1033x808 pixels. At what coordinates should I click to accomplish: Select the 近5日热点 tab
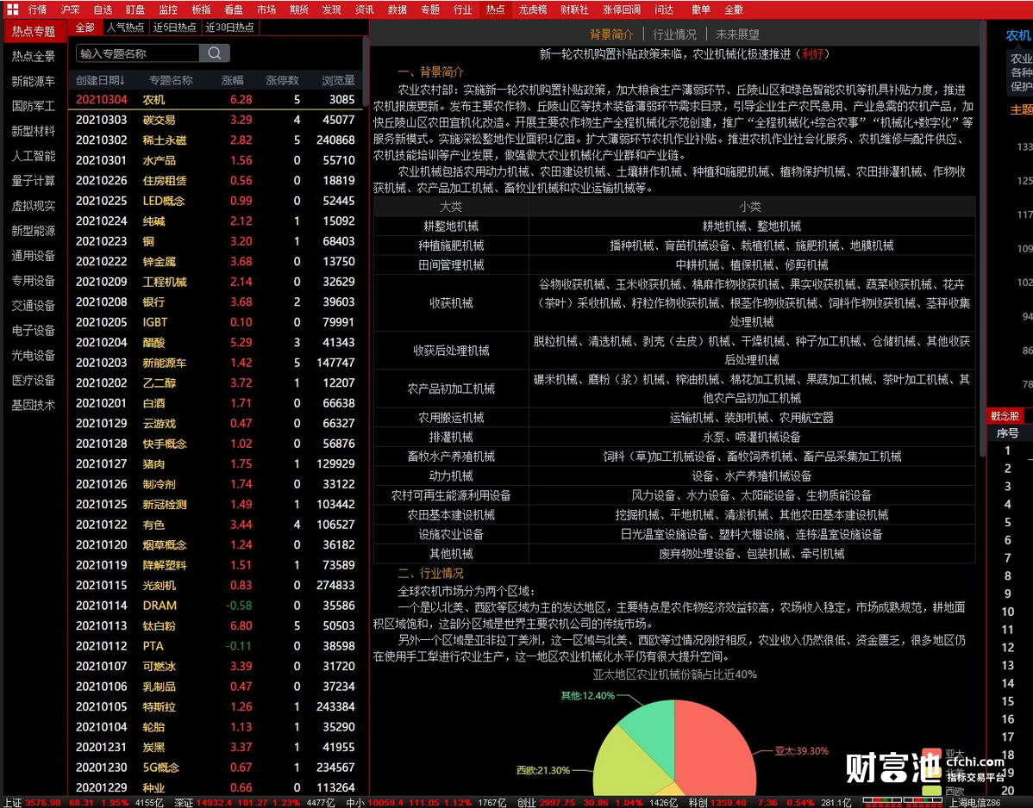[x=174, y=28]
